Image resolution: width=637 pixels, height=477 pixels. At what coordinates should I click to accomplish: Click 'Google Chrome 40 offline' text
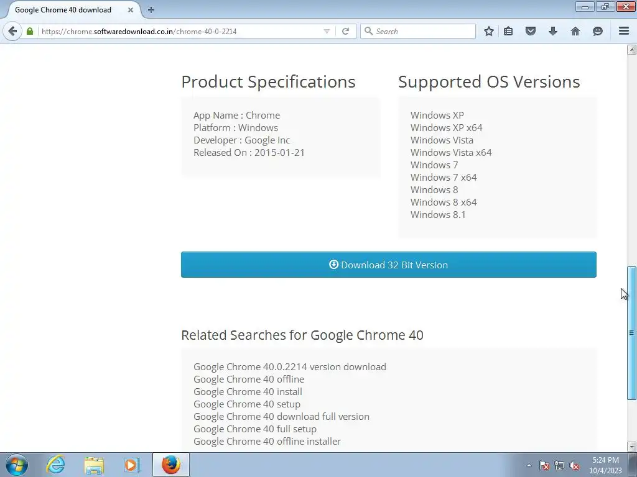[x=249, y=379]
